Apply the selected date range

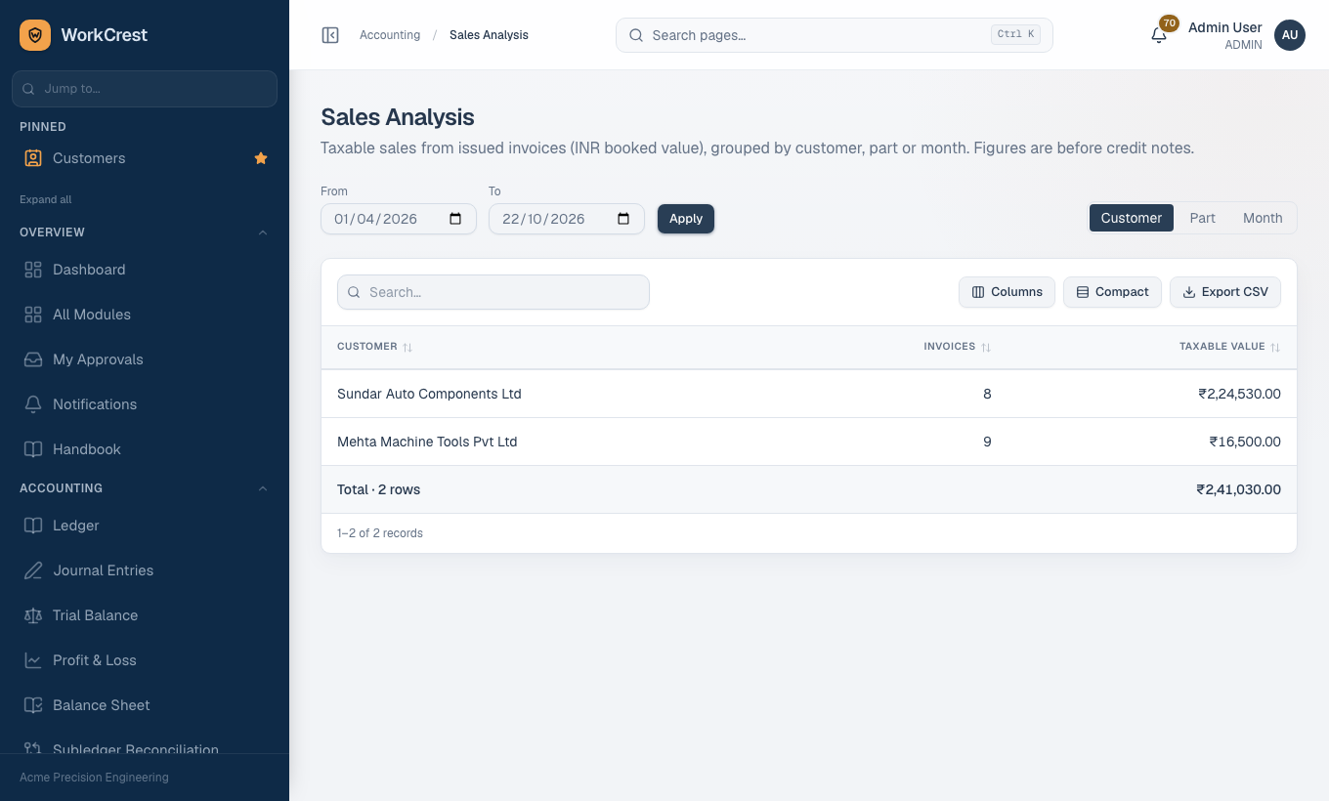[686, 219]
